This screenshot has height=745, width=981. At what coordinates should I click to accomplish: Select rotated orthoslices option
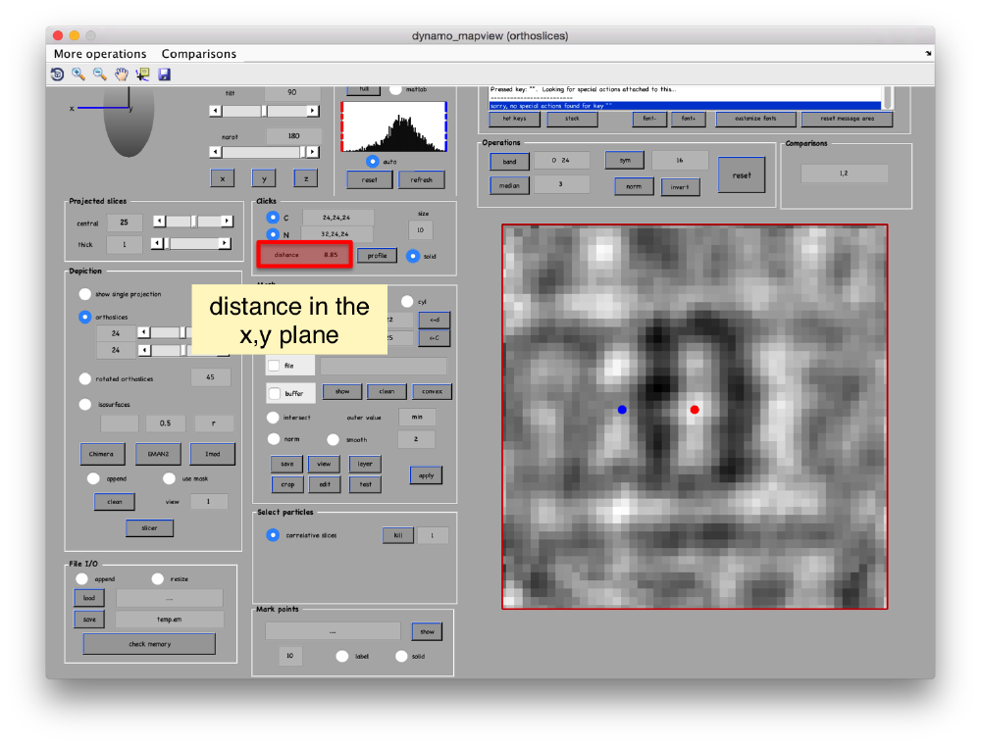point(85,378)
